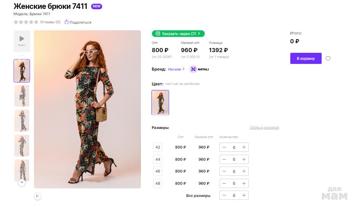Increase quantity for size 46

pos(244,171)
